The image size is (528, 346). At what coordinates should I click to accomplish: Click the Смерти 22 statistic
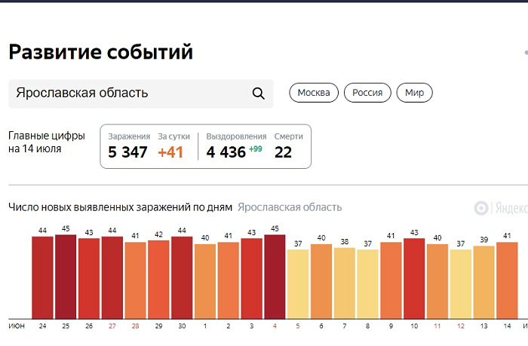tap(287, 146)
